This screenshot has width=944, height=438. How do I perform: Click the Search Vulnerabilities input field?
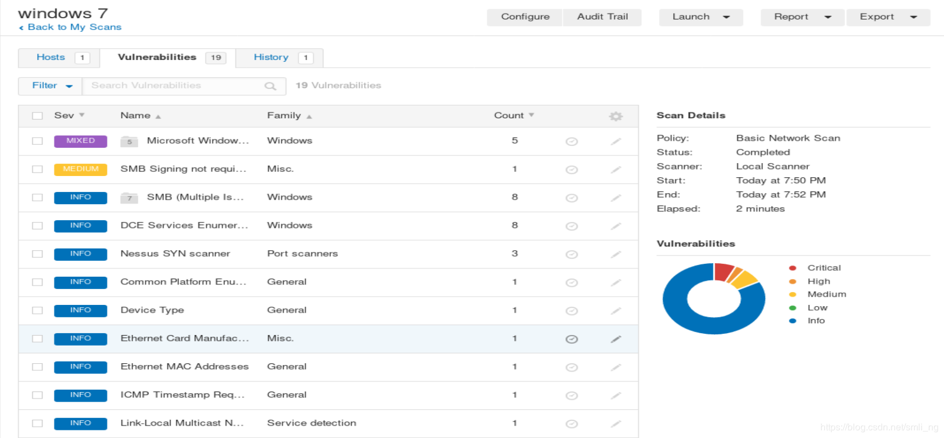[174, 86]
